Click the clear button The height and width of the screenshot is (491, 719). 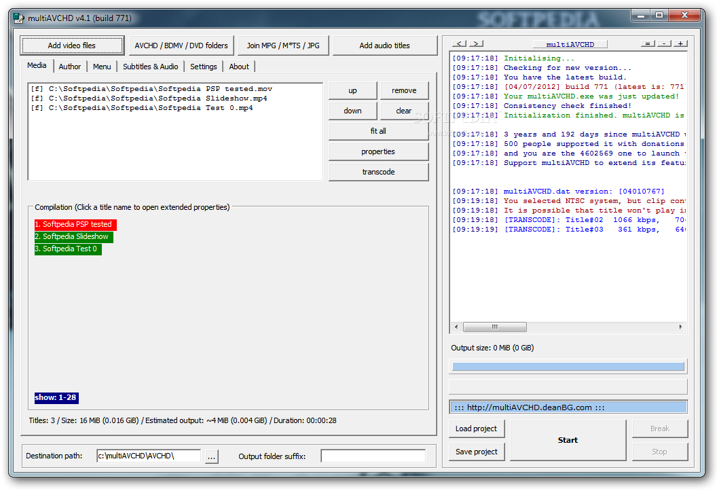click(x=404, y=111)
